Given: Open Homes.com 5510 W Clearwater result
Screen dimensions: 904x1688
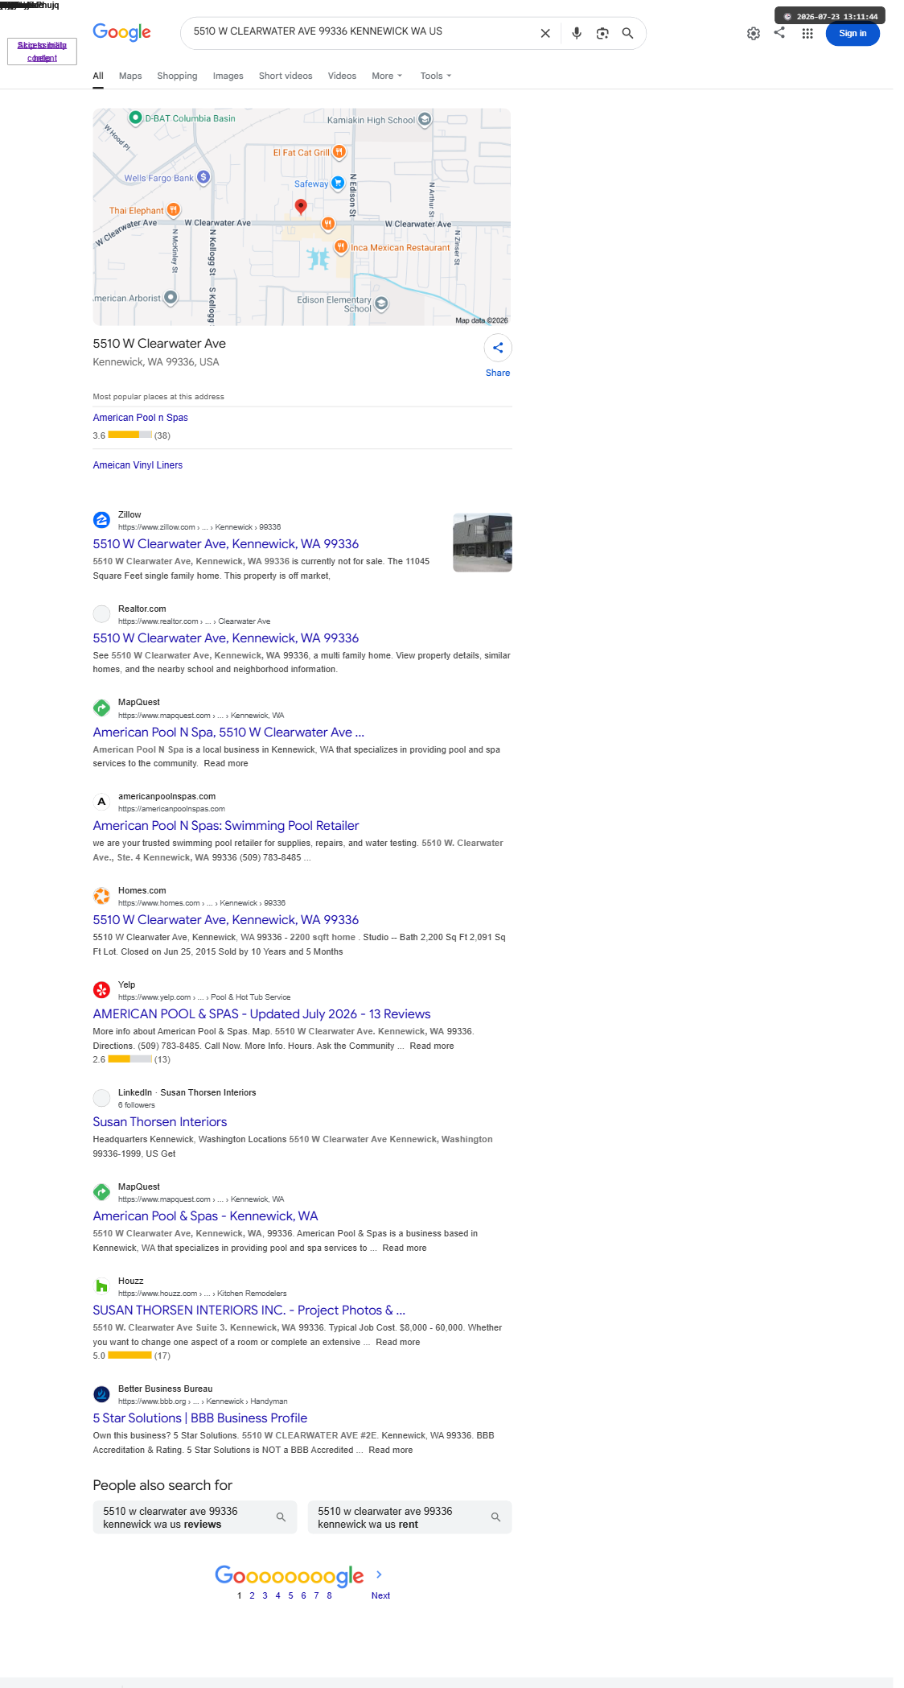Looking at the screenshot, I should [226, 920].
